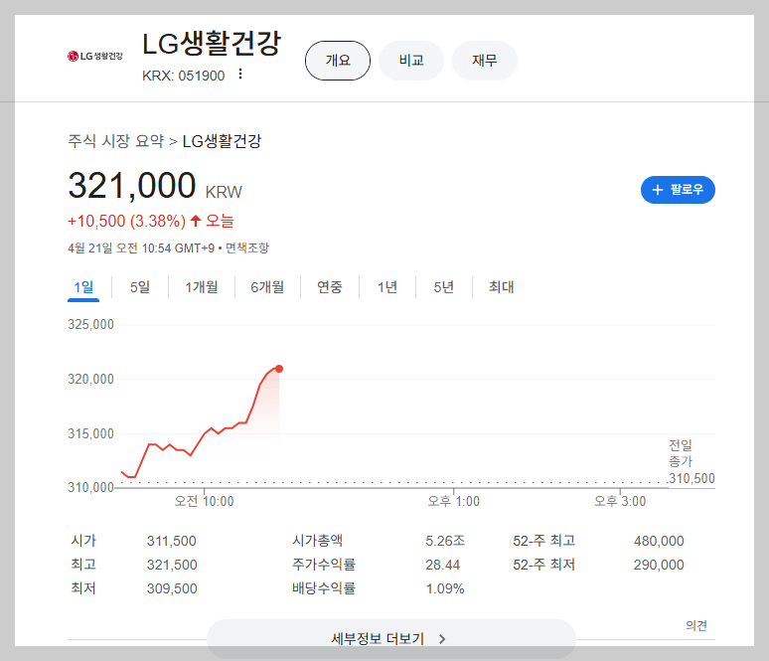Viewport: 769px width, 661px height.
Task: Click the 배당수익률 value 1.09%
Action: tap(445, 588)
